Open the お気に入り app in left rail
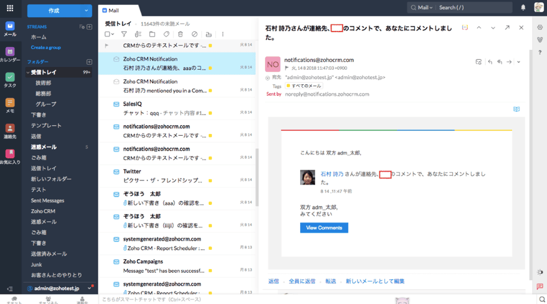Viewport: 547px width, 304px height. [x=10, y=157]
